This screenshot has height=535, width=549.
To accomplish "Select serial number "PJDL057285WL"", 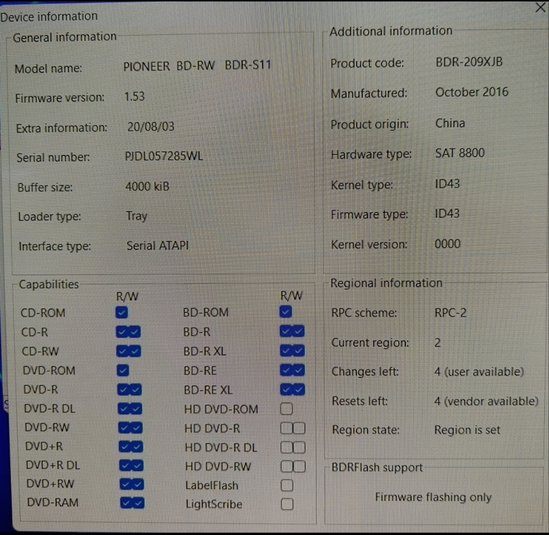I will pos(164,155).
